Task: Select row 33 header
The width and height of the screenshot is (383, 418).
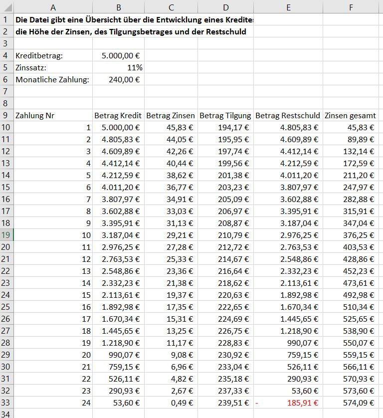Action: pos(6,403)
